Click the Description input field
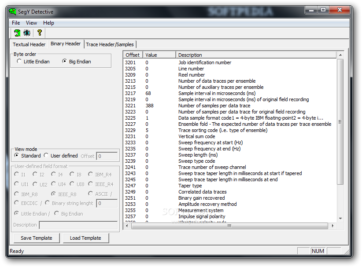This screenshot has height=267, width=362. click(x=78, y=225)
